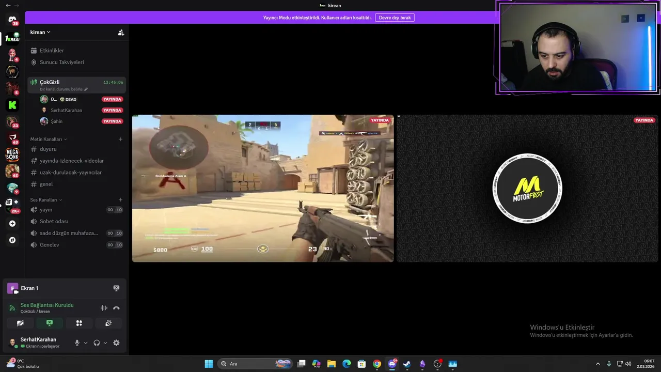Viewport: 661px width, 372px height.
Task: Click SerhatKarahan profile in user panel
Action: click(38, 343)
